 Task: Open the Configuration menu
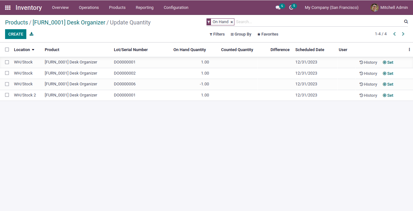176,8
